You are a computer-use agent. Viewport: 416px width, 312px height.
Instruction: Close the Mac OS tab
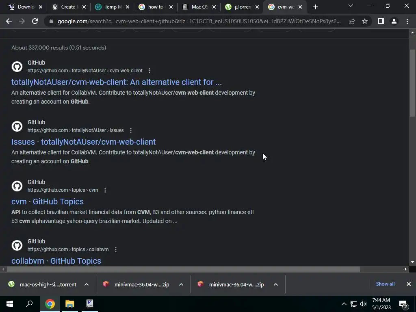pyautogui.click(x=214, y=7)
